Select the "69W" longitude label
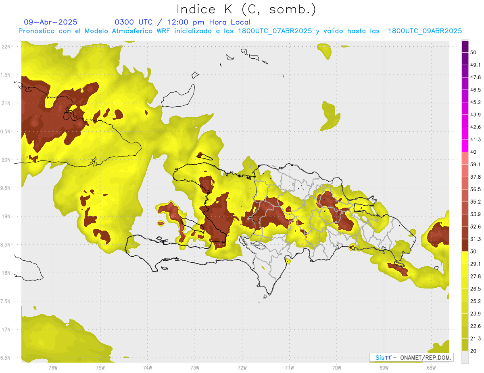 pyautogui.click(x=384, y=368)
